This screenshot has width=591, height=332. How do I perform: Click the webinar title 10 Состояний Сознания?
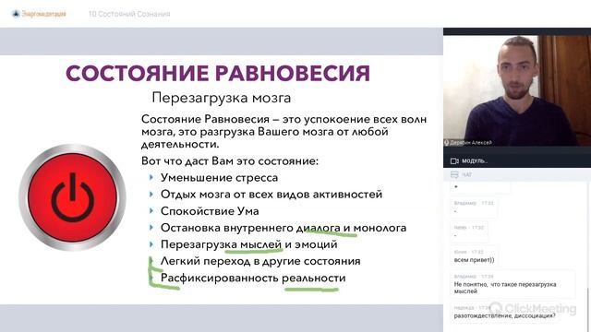pos(129,14)
